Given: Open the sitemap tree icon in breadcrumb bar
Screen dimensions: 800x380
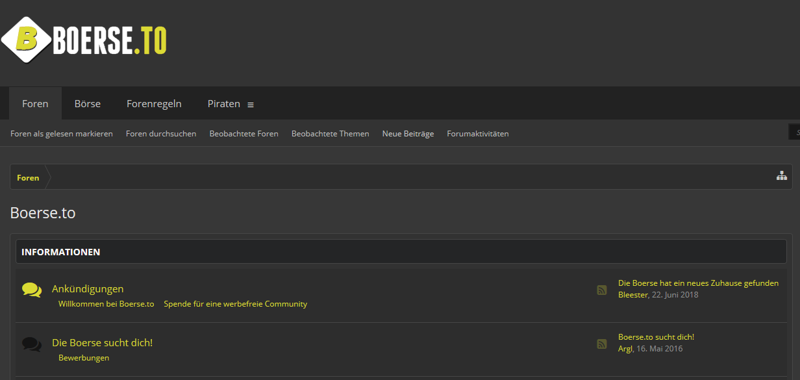Looking at the screenshot, I should (781, 175).
